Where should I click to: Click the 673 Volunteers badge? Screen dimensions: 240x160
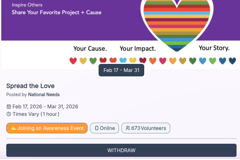click(x=146, y=128)
